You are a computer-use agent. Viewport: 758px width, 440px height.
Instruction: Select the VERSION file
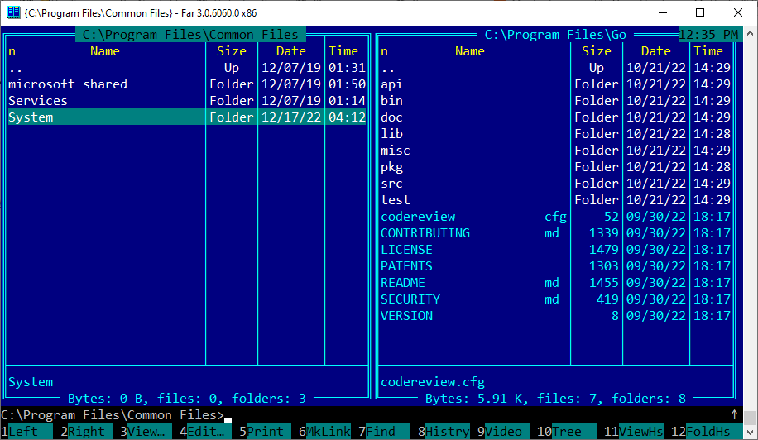click(555, 315)
